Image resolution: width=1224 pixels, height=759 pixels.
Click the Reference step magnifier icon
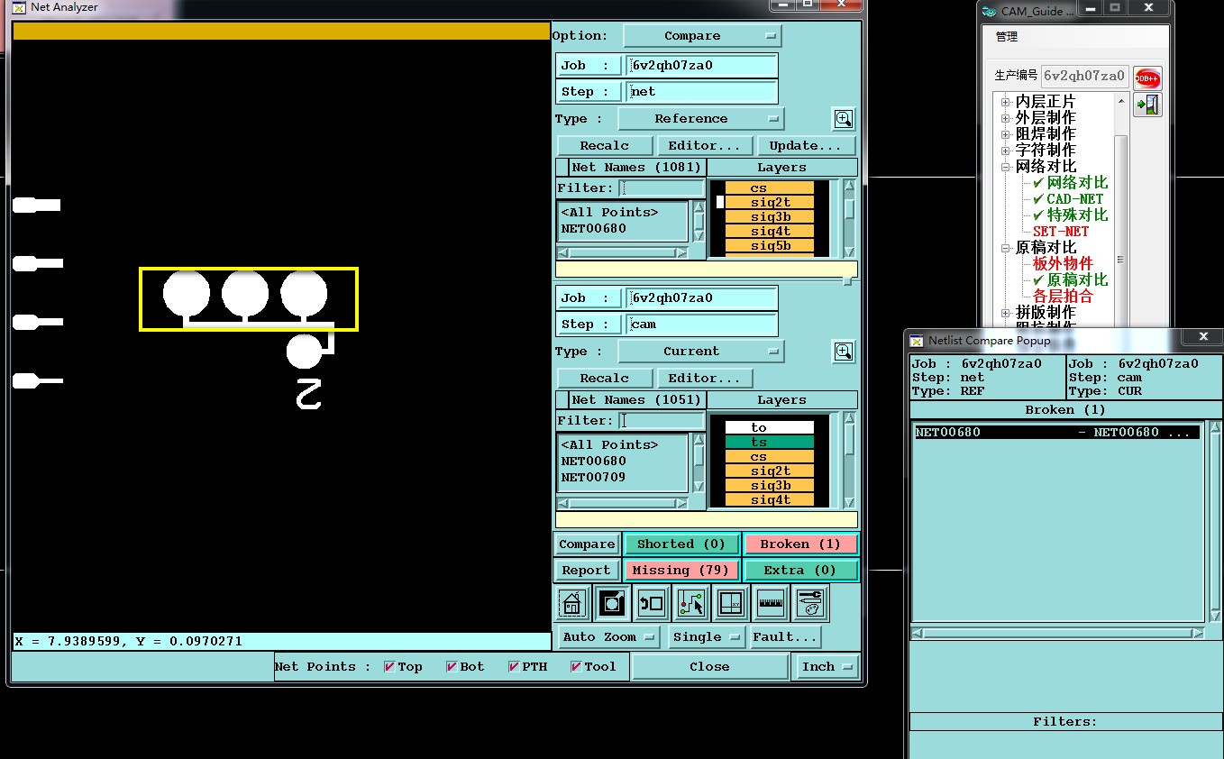[x=843, y=118]
